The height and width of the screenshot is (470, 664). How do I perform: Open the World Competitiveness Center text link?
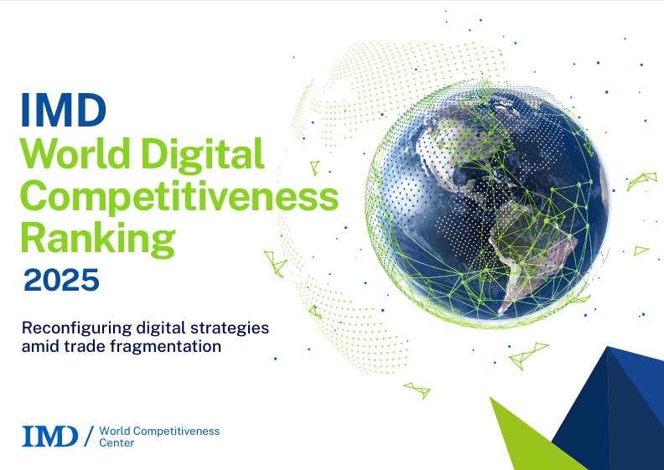click(x=158, y=436)
